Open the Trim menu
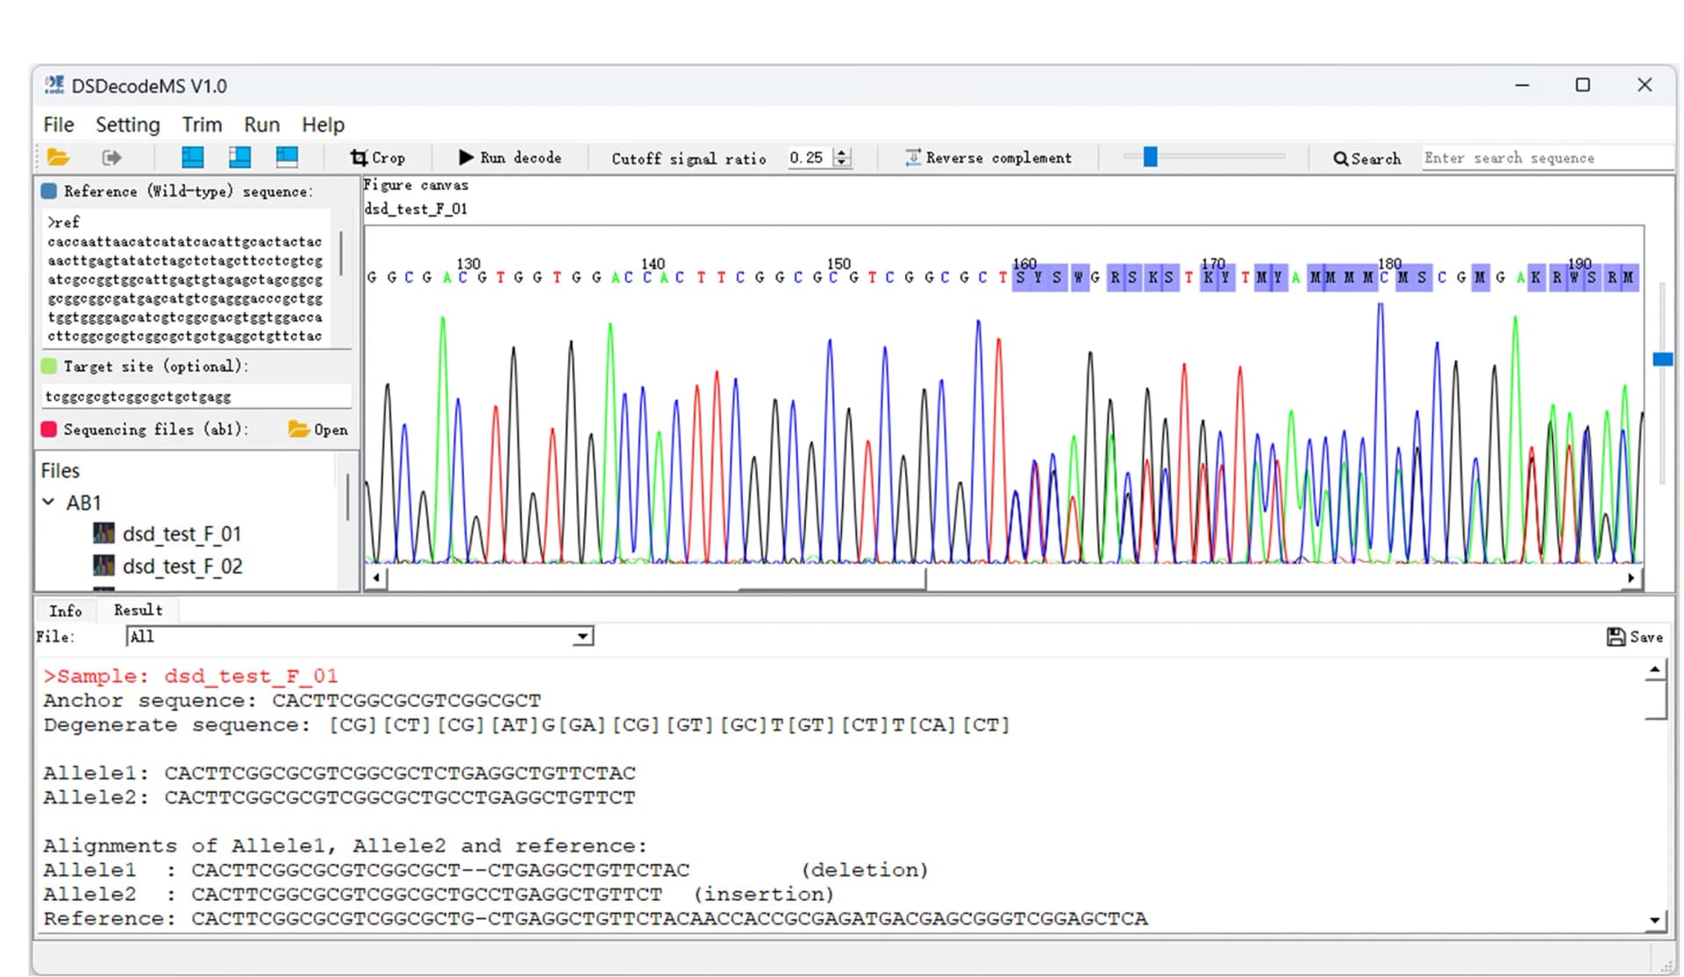Image resolution: width=1684 pixels, height=977 pixels. 202,125
